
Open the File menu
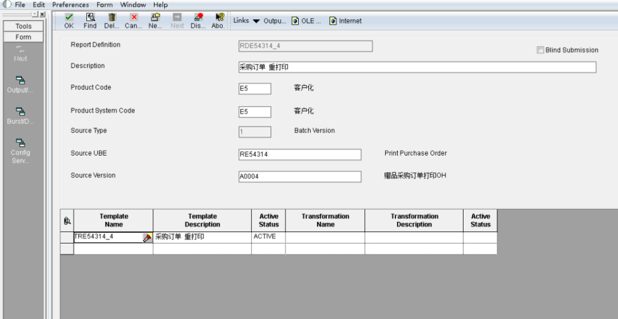[x=20, y=5]
